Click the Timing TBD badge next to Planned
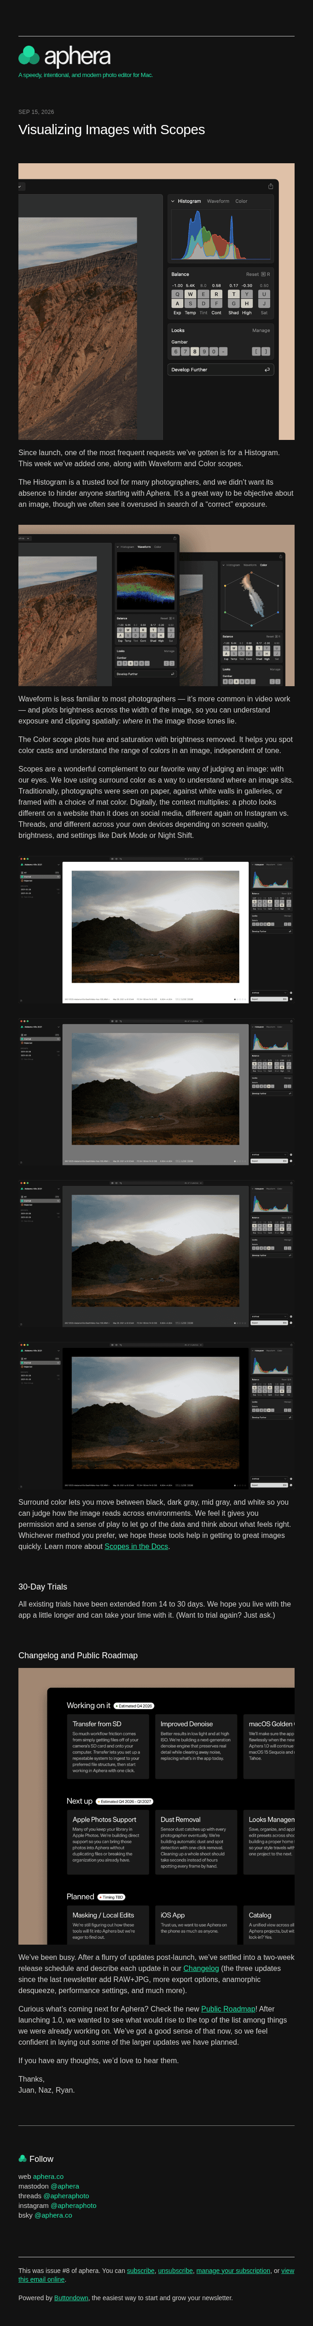313x2326 pixels. [111, 1896]
